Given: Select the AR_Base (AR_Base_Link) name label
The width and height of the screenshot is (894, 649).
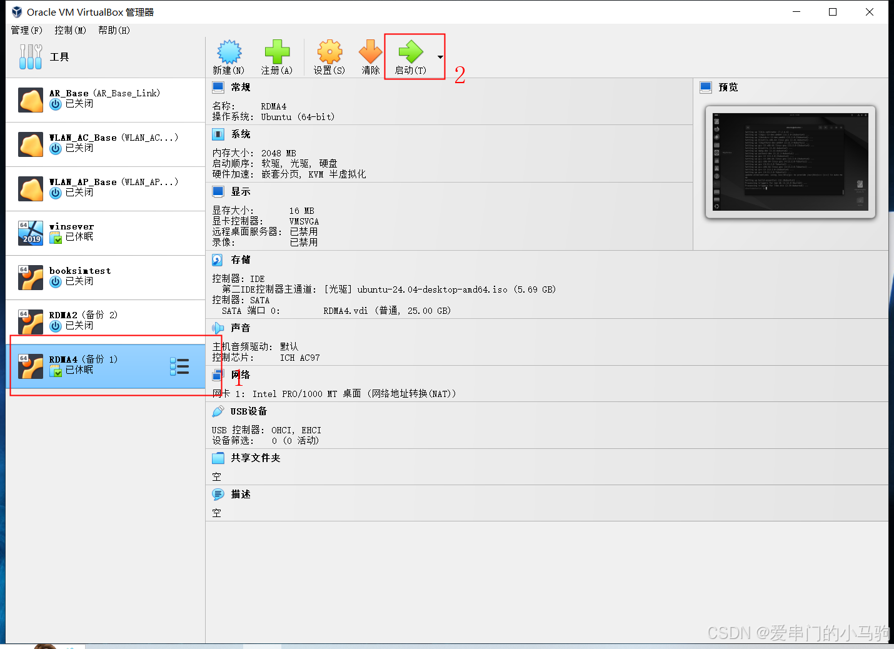Looking at the screenshot, I should click(105, 93).
